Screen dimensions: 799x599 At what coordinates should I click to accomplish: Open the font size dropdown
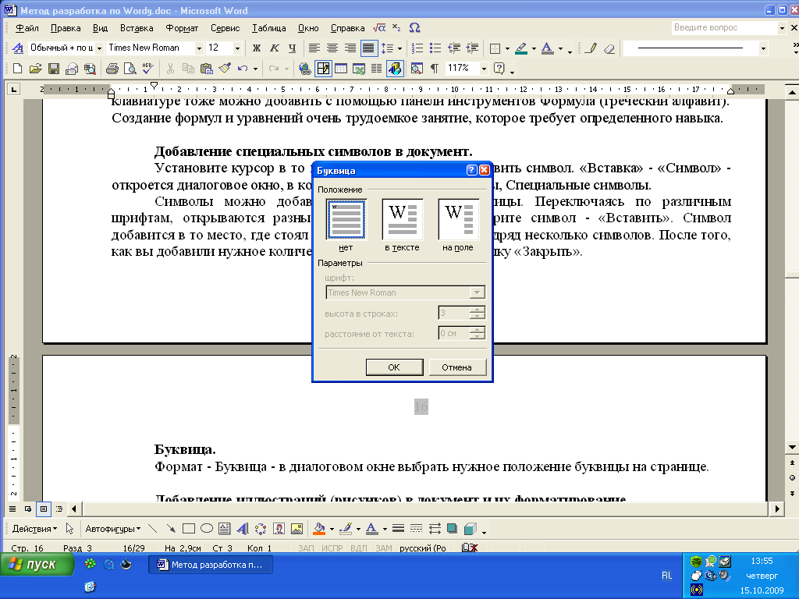coord(237,48)
